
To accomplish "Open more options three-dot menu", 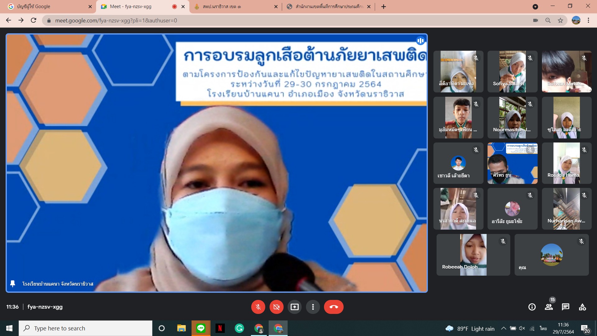I will pyautogui.click(x=313, y=307).
